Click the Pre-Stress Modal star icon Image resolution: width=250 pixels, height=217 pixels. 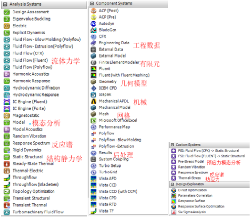(x=173, y=162)
